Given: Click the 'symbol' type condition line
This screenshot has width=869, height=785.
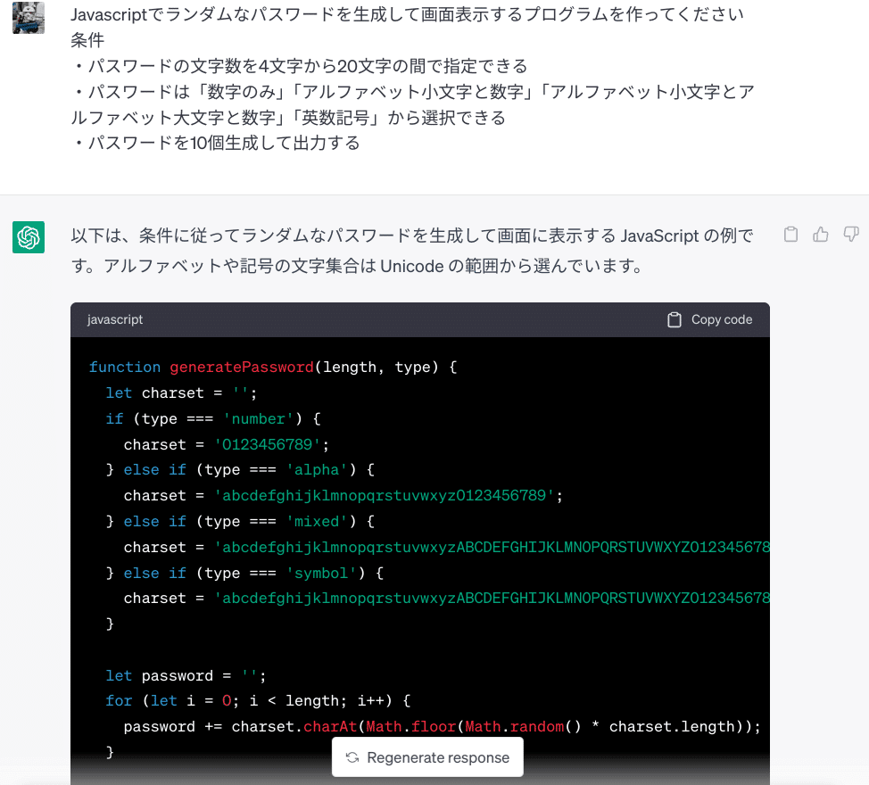Looking at the screenshot, I should coord(244,573).
